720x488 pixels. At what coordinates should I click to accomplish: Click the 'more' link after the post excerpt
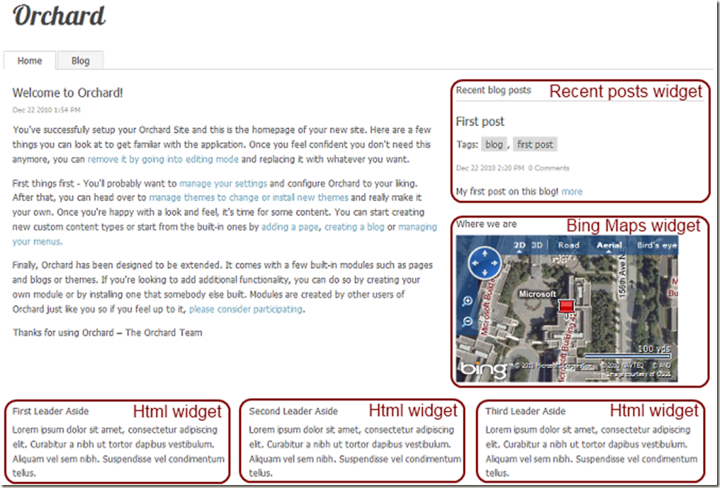[572, 192]
